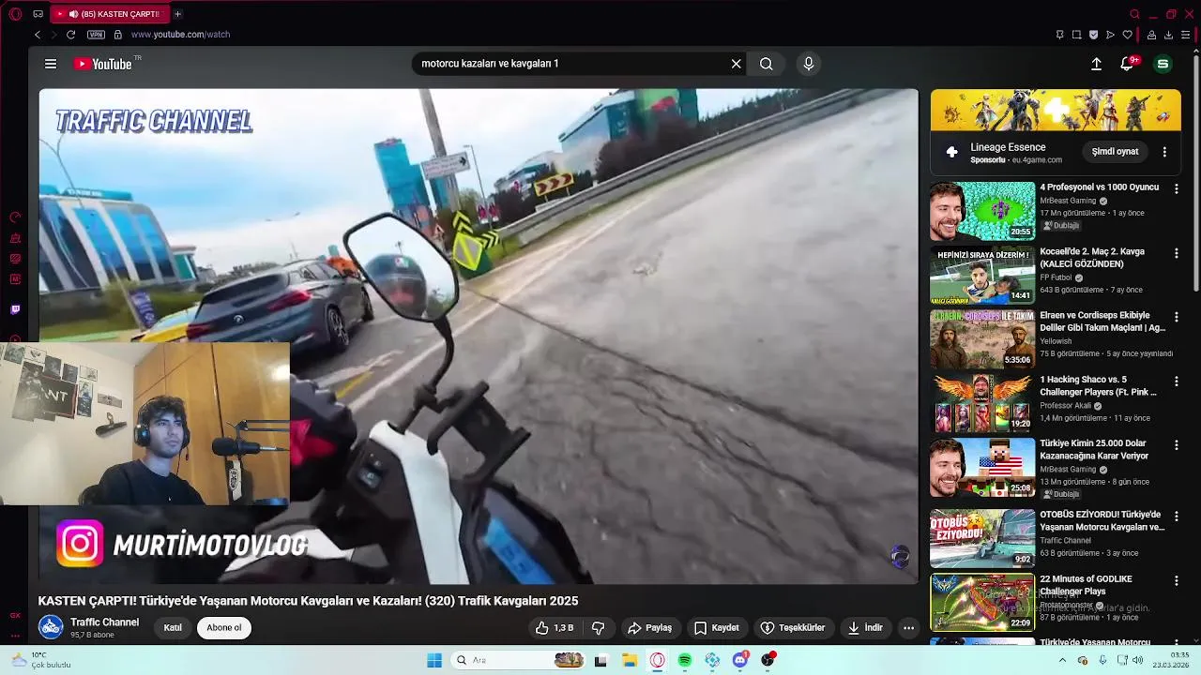Download video with İndir button
Image resolution: width=1201 pixels, height=675 pixels.
click(x=865, y=628)
